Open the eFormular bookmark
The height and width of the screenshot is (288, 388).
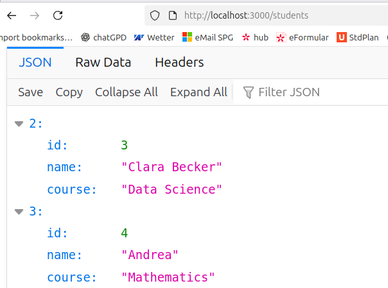(303, 37)
